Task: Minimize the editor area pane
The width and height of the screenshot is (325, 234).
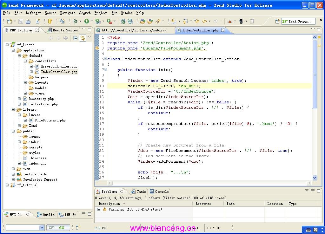Action: pyautogui.click(x=313, y=29)
